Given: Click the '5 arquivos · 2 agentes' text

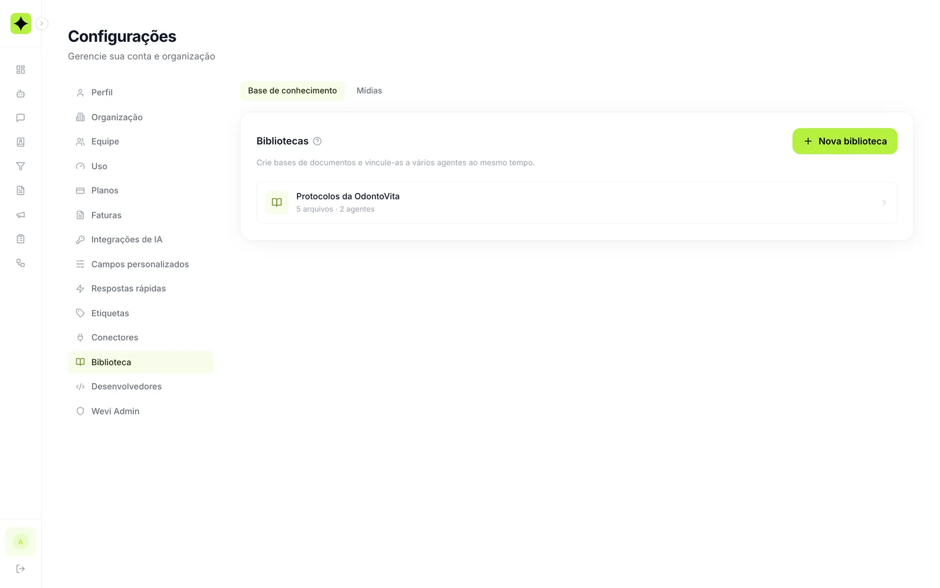Looking at the screenshot, I should pyautogui.click(x=335, y=209).
